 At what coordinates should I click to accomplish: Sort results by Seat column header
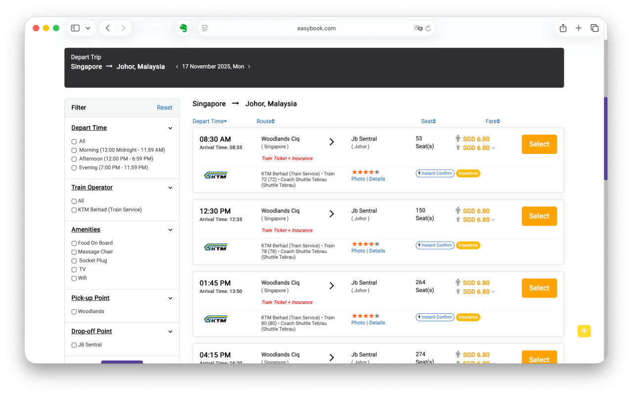click(428, 121)
